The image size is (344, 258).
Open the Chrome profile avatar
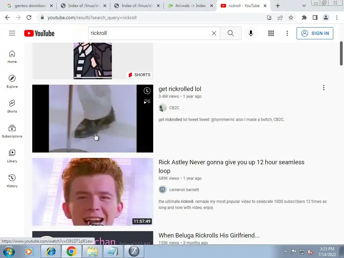tap(326, 17)
